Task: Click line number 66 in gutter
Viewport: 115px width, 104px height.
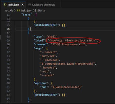Action: click(x=8, y=29)
